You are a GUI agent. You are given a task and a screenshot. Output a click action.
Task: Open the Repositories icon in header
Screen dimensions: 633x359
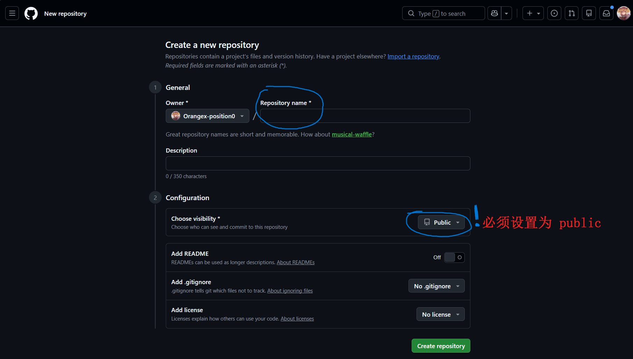coord(589,13)
